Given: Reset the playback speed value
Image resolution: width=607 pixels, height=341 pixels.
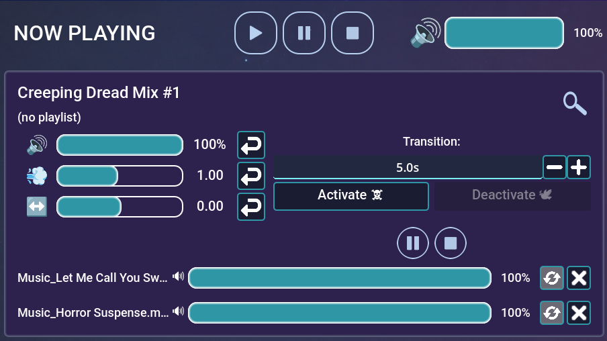Looking at the screenshot, I should (x=251, y=176).
